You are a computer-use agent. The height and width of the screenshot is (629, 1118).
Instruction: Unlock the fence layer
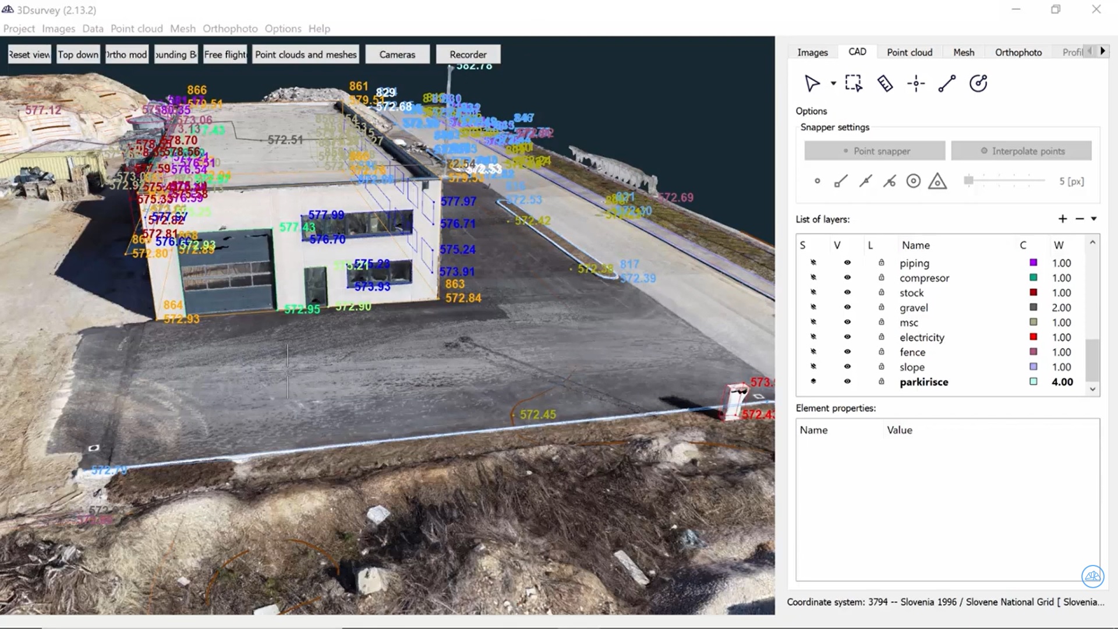coord(881,352)
